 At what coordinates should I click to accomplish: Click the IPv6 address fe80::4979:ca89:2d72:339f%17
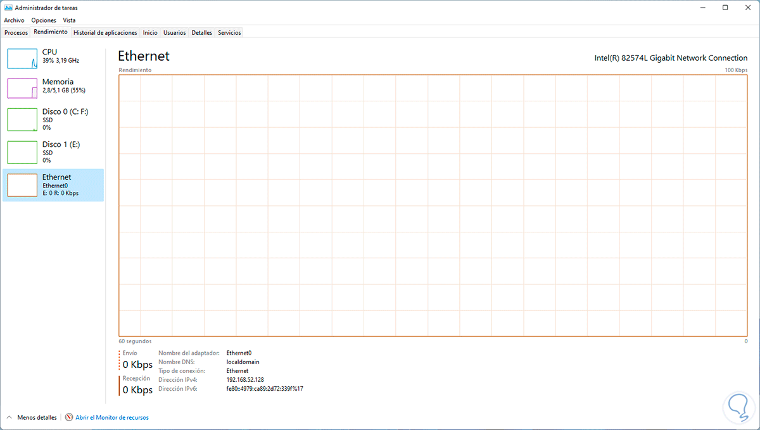[x=264, y=388]
